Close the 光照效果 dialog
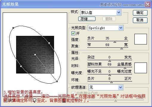The height and width of the screenshot is (107, 152). pyautogui.click(x=148, y=4)
